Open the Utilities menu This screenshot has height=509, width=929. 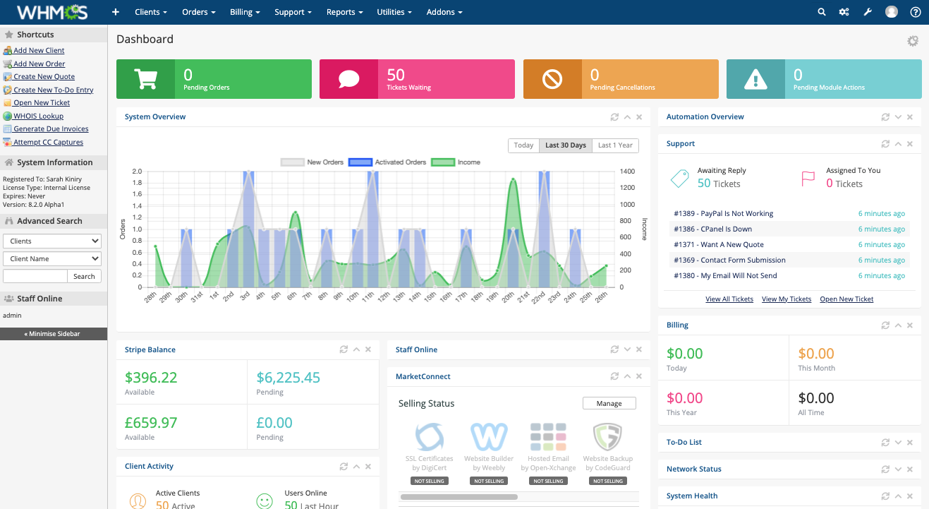point(394,12)
